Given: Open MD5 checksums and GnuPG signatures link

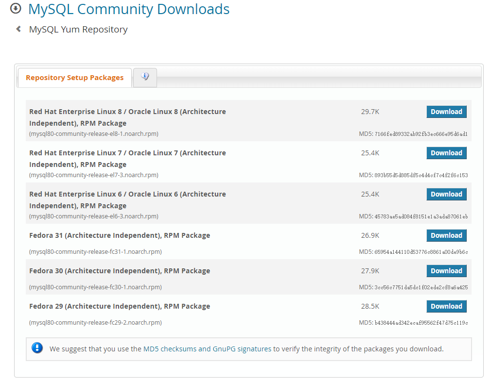Looking at the screenshot, I should point(207,348).
